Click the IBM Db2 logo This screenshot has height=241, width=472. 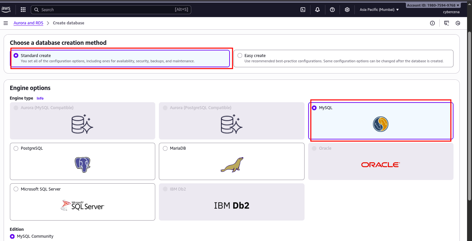tap(232, 205)
